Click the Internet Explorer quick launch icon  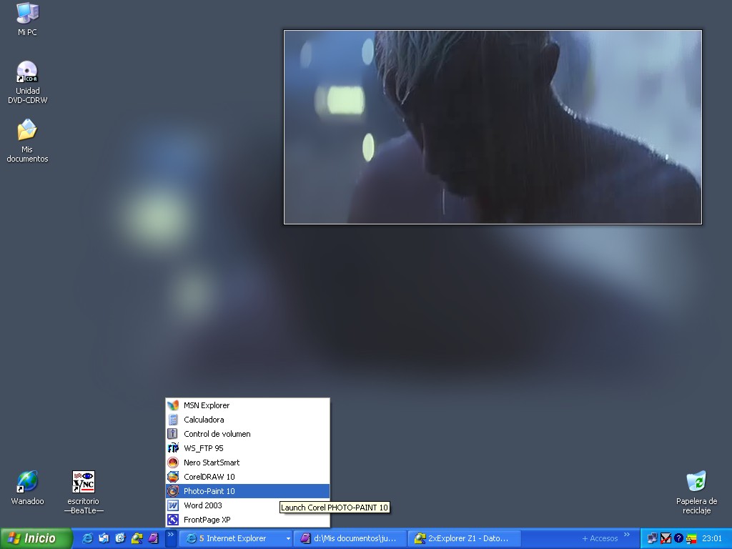click(87, 538)
